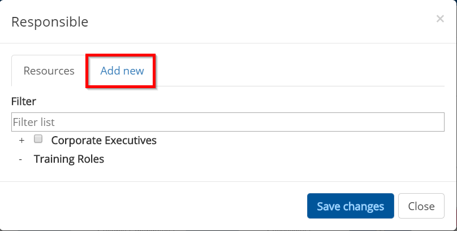The image size is (457, 231).
Task: Expand the Corporate Executives node
Action: pyautogui.click(x=21, y=140)
